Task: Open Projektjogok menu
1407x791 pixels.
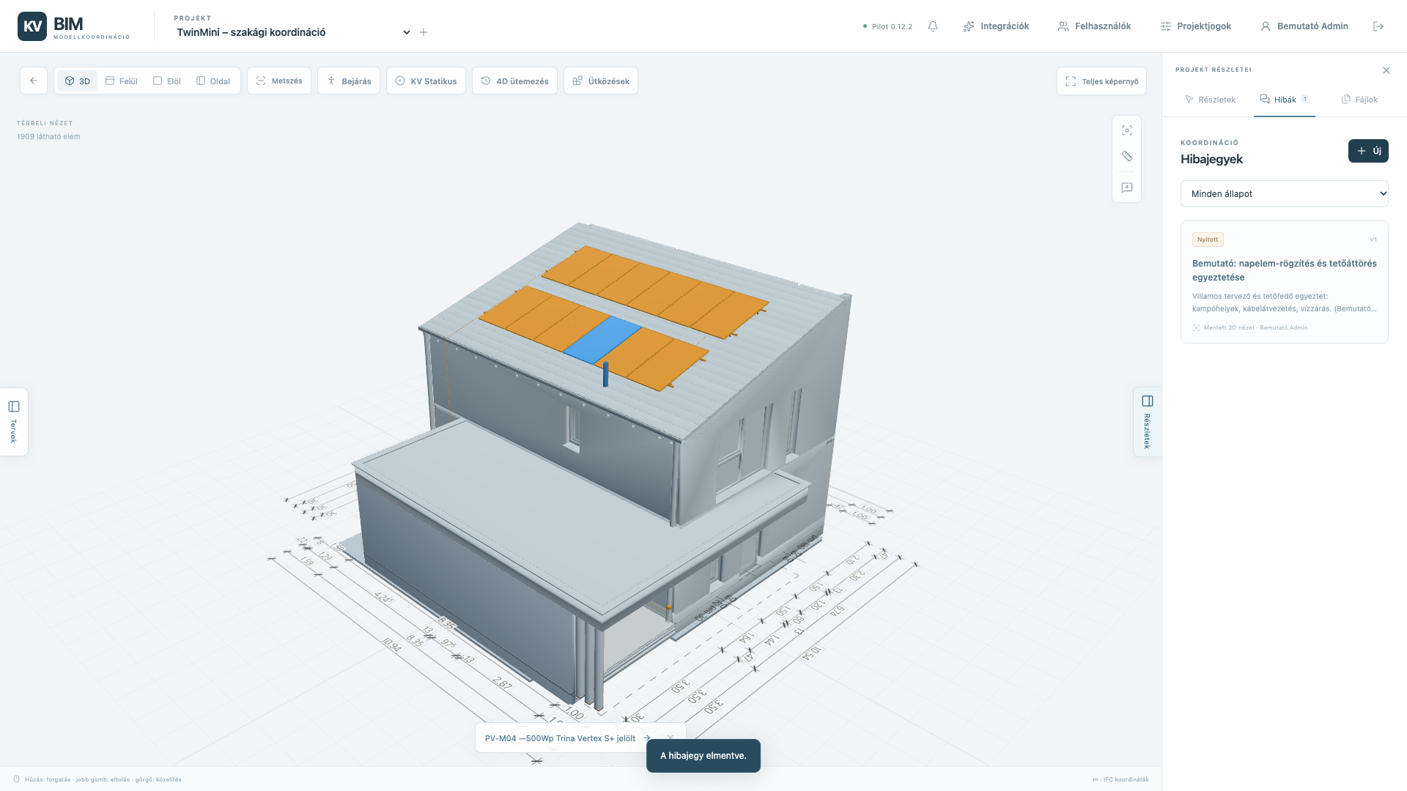Action: (1196, 26)
